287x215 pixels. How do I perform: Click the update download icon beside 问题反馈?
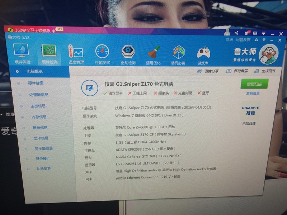pyautogui.click(x=257, y=39)
